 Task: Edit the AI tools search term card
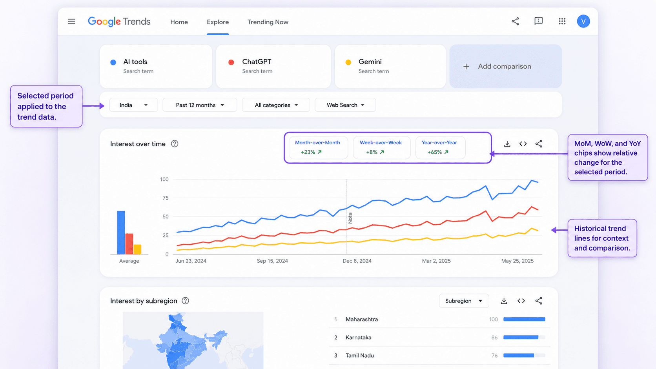[x=156, y=66]
